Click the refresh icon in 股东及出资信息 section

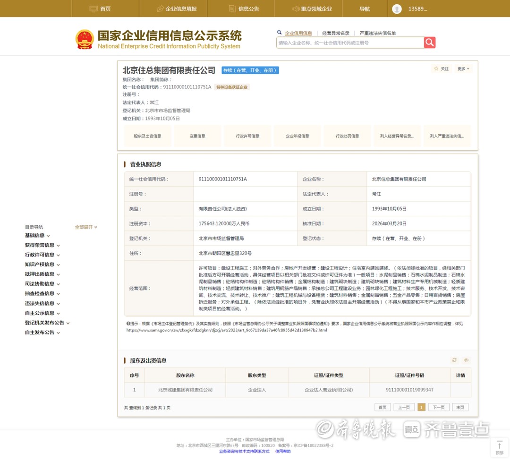pos(454,360)
